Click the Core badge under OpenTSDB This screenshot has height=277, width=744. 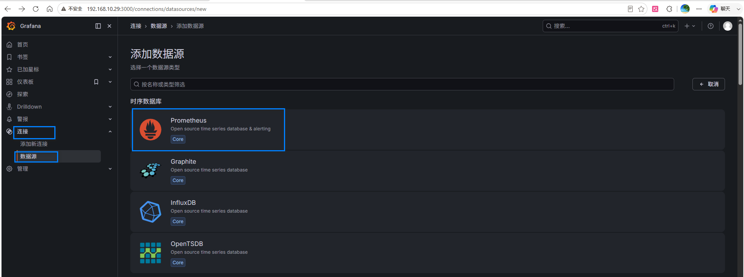click(178, 263)
